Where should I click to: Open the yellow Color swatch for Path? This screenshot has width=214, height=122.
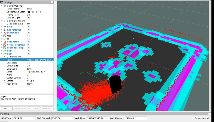click(x=29, y=72)
